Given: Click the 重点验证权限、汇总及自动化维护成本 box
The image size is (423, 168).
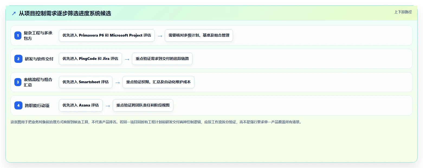Looking at the screenshot, I should coord(159,82).
